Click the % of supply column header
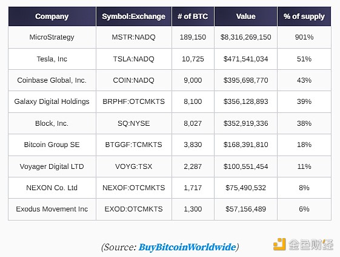Image resolution: width=340 pixels, height=257 pixels. pos(304,16)
